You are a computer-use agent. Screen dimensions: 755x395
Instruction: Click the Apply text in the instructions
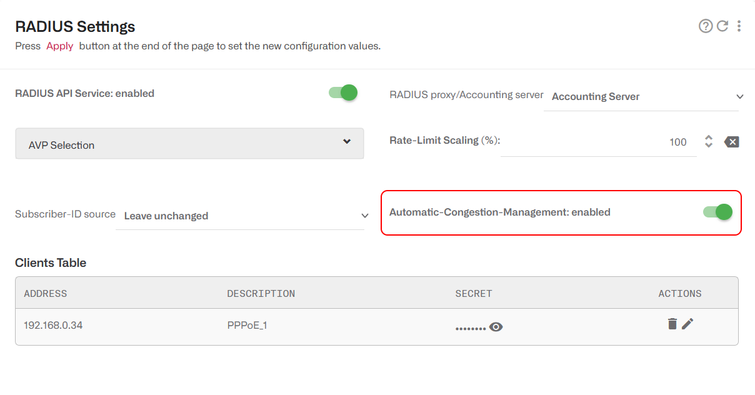point(59,46)
